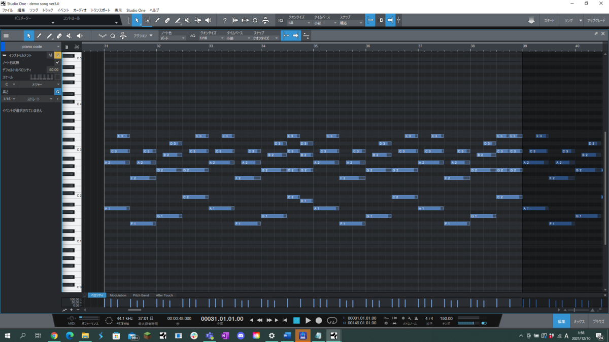Screen dimensions: 609x342
Task: Select the editor Listen speaker tool
Action: (x=80, y=36)
